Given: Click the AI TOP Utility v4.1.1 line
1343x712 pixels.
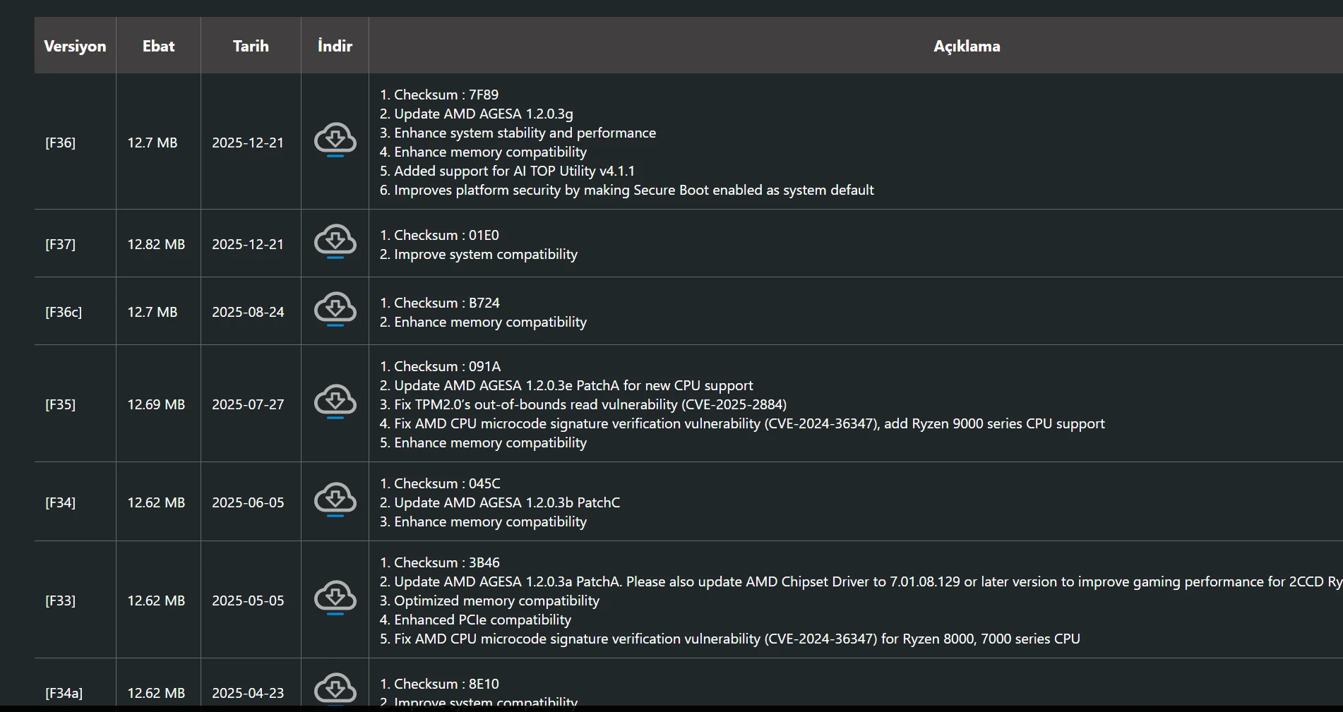Looking at the screenshot, I should point(507,171).
